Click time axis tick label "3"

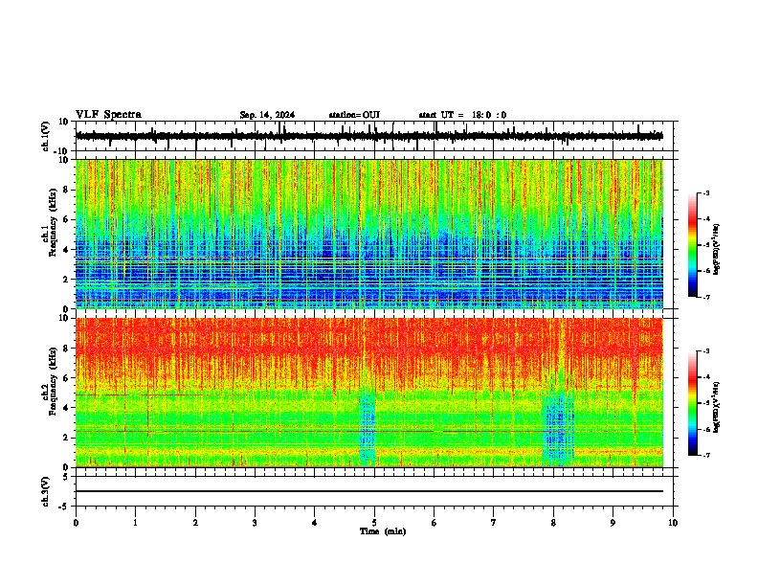(255, 523)
